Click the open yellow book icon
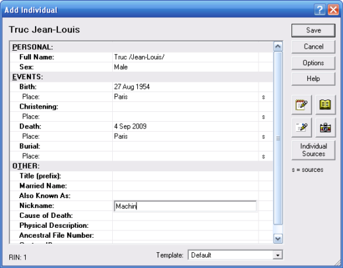This screenshot has width=343, height=268. [325, 105]
